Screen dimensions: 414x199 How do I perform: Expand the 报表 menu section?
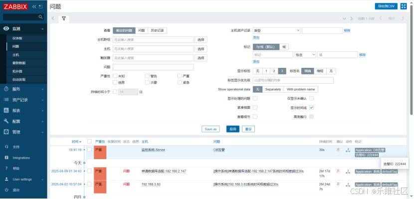[x=42, y=111]
